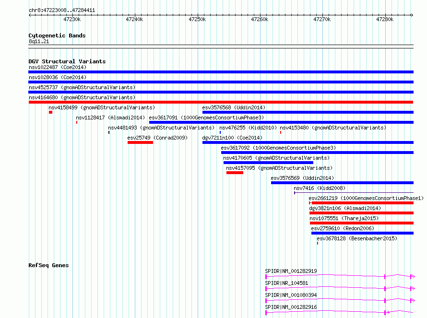The image size is (427, 318).
Task: Open the esv3576568 (Uddin2014) label
Action: coord(234,107)
